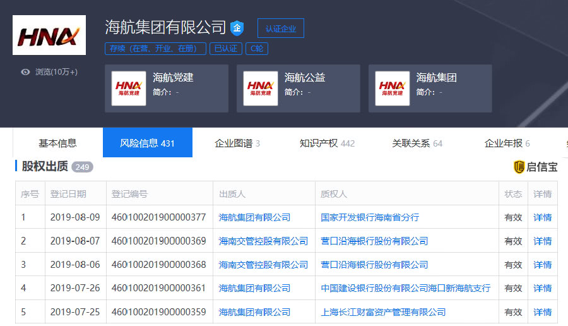The width and height of the screenshot is (568, 326).
Task: Switch to the 知识产权 442 tab
Action: (327, 143)
